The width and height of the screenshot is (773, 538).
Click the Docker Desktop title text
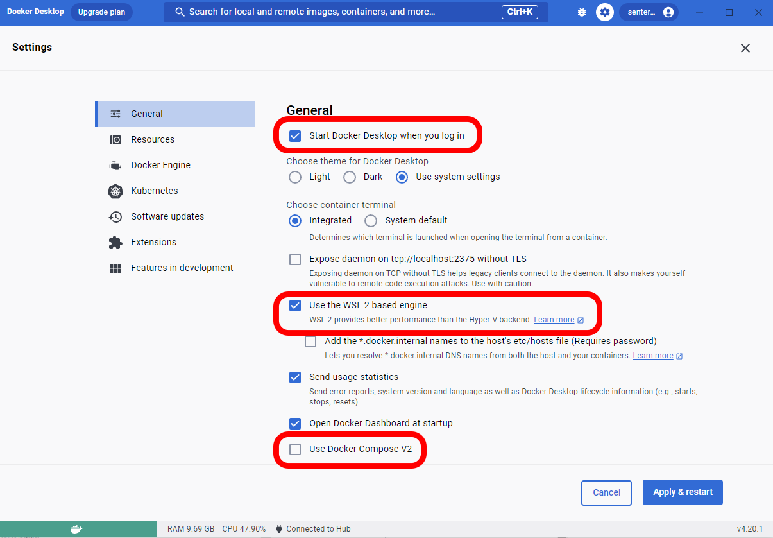(x=35, y=12)
